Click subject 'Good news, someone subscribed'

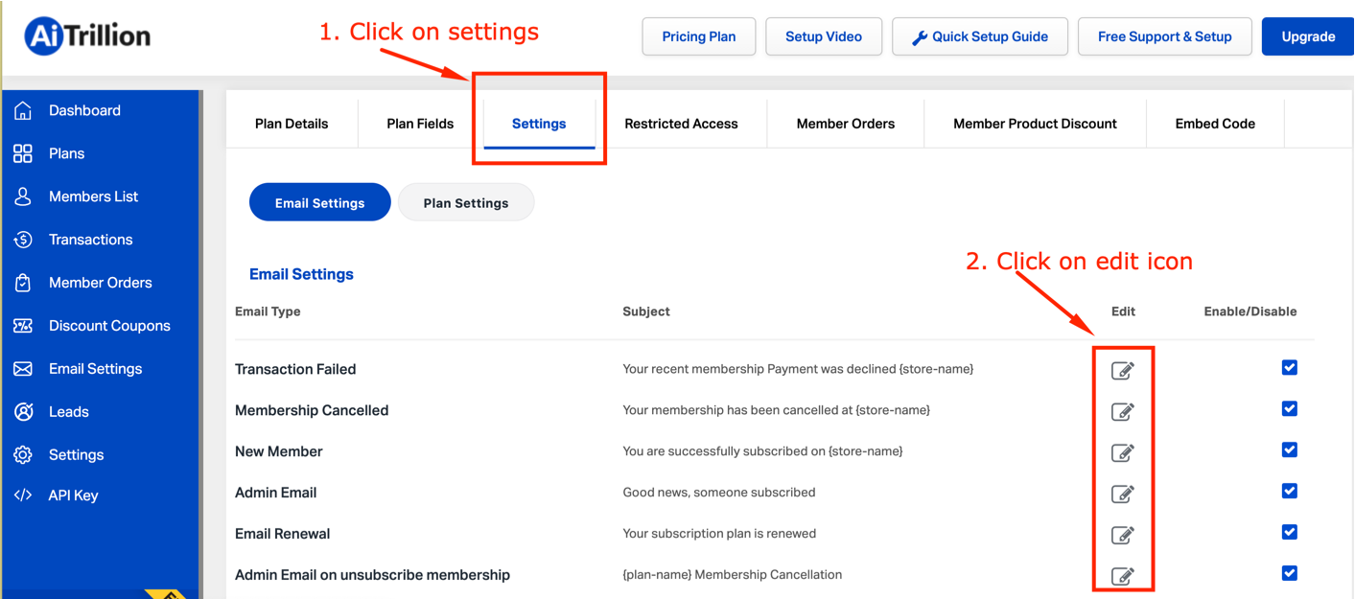pyautogui.click(x=719, y=493)
